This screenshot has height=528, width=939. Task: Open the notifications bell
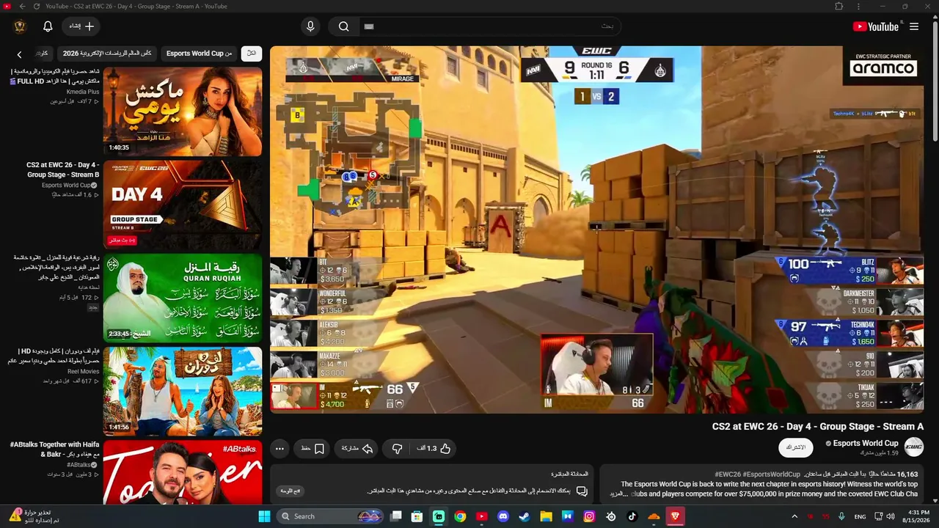click(x=48, y=26)
